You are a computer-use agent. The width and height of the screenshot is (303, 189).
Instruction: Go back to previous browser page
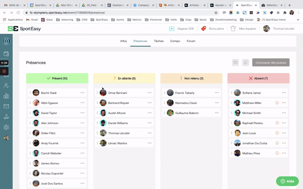[x=5, y=13]
